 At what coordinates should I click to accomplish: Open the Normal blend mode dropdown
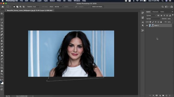pyautogui.click(x=153, y=19)
